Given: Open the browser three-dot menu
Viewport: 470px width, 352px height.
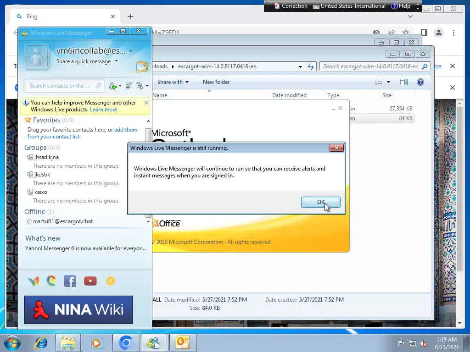Looking at the screenshot, I should (453, 33).
